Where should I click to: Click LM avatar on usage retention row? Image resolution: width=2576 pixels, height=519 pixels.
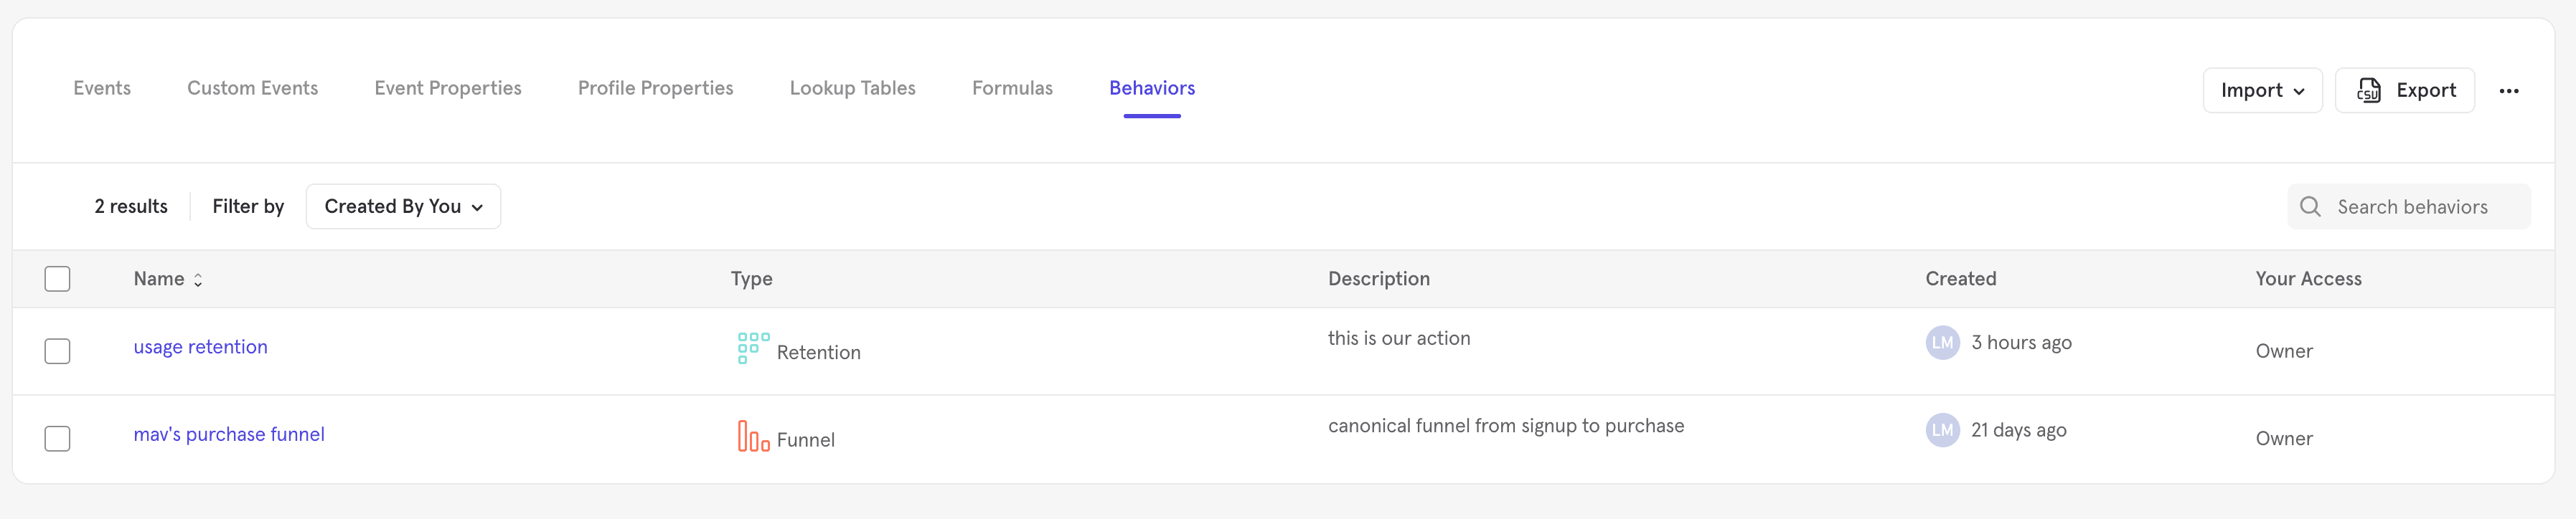click(x=1941, y=343)
